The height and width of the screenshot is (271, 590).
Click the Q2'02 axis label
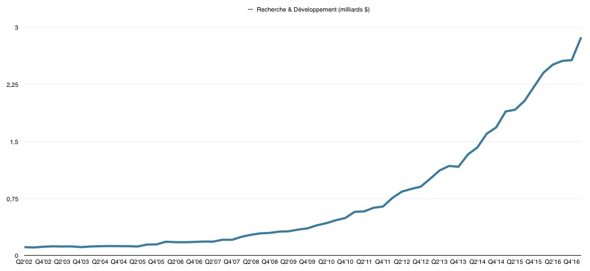point(24,262)
